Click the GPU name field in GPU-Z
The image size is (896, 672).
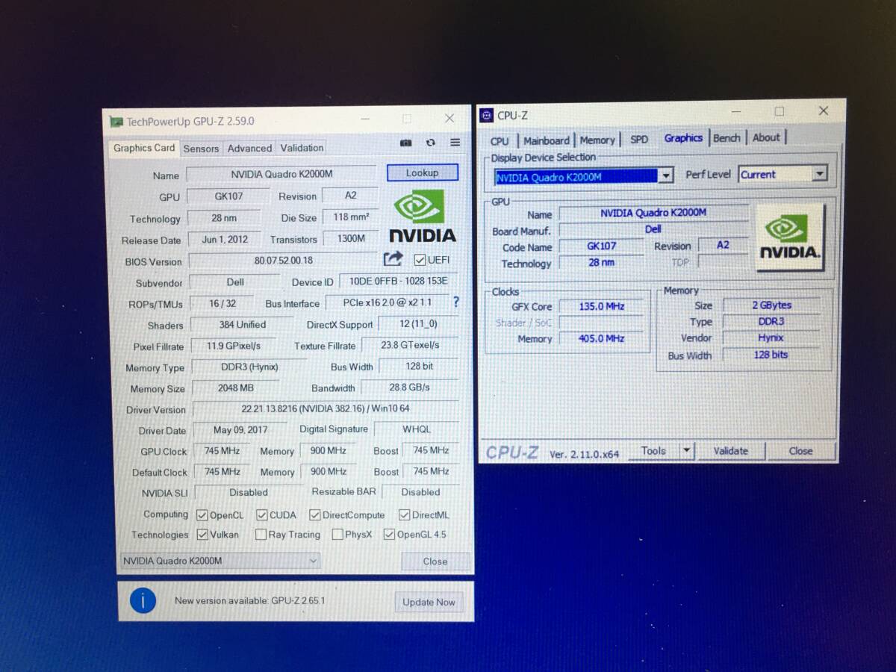click(x=281, y=174)
